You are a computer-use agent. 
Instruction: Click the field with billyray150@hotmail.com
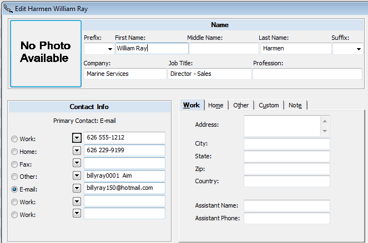(125, 188)
